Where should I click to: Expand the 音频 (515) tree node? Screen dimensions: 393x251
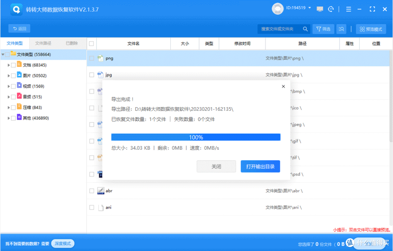pos(8,97)
